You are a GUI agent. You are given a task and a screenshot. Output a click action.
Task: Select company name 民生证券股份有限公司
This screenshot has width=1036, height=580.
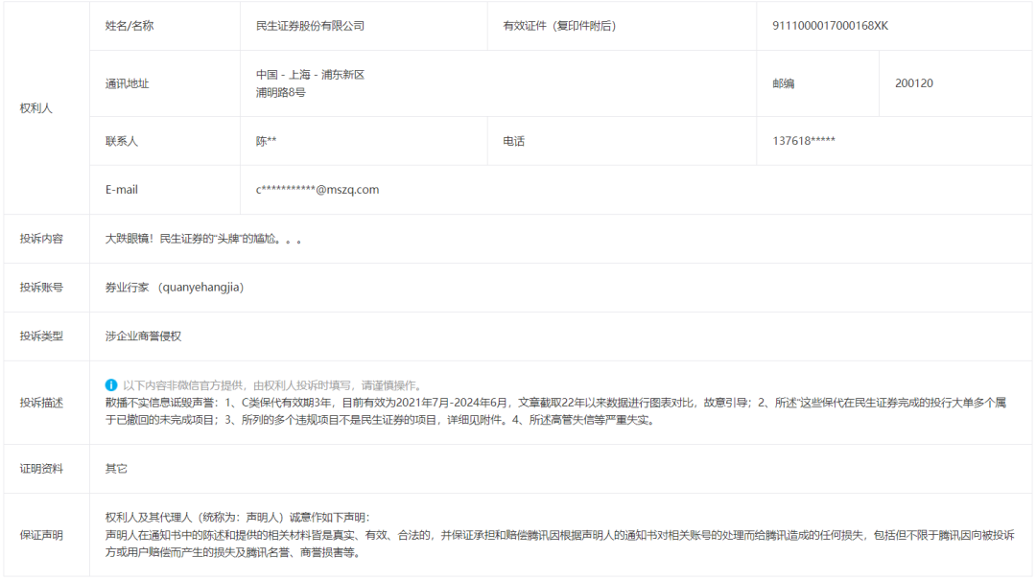[310, 26]
